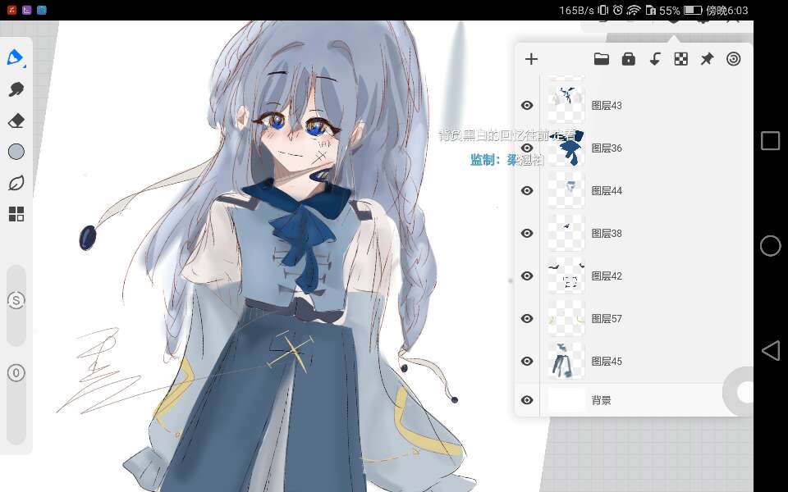Select layer 图层45 thumbnail

[x=566, y=361]
